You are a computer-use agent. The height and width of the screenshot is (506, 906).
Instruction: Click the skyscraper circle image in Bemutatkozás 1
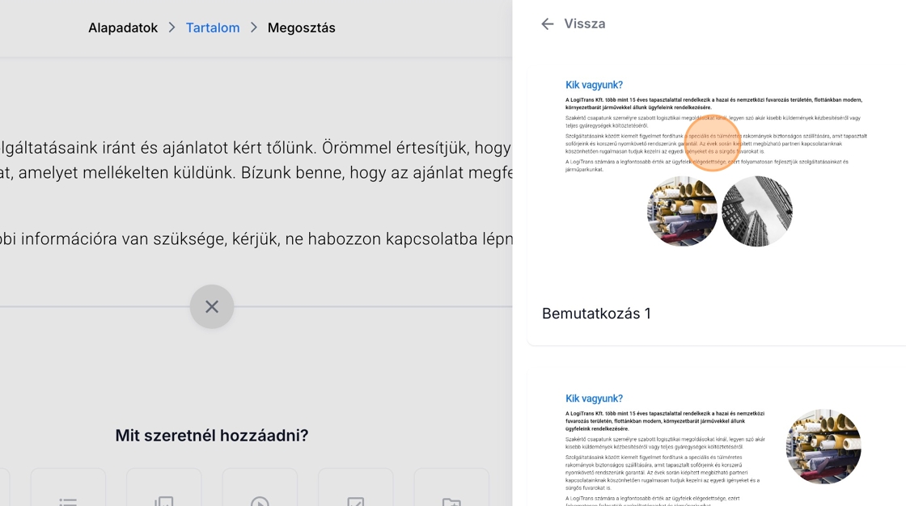point(757,212)
